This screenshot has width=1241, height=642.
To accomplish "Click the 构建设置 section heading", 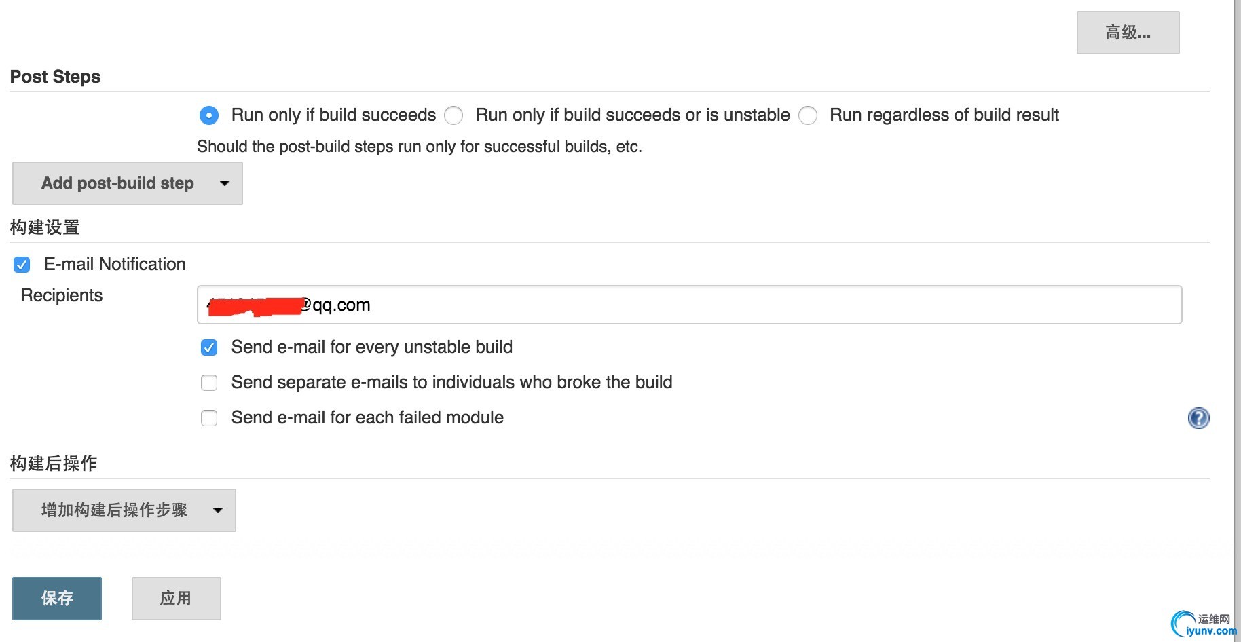I will click(45, 227).
